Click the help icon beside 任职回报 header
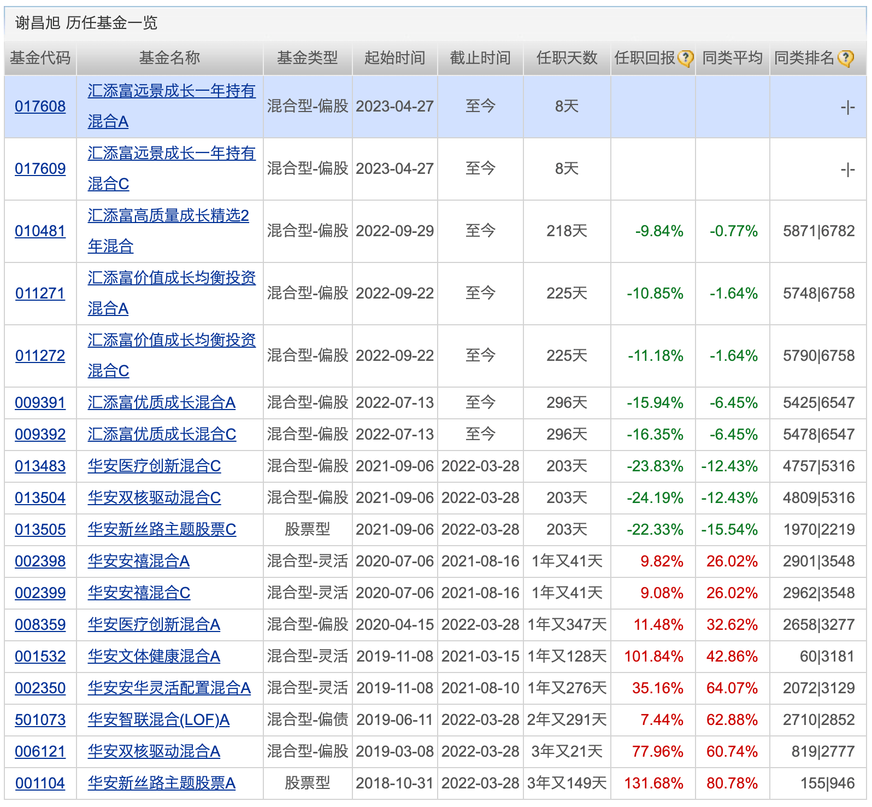 pyautogui.click(x=685, y=58)
